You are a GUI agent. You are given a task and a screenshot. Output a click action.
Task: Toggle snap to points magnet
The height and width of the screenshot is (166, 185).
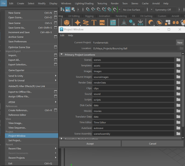[99, 9]
